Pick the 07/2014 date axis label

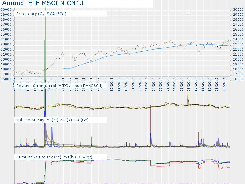click(175, 85)
